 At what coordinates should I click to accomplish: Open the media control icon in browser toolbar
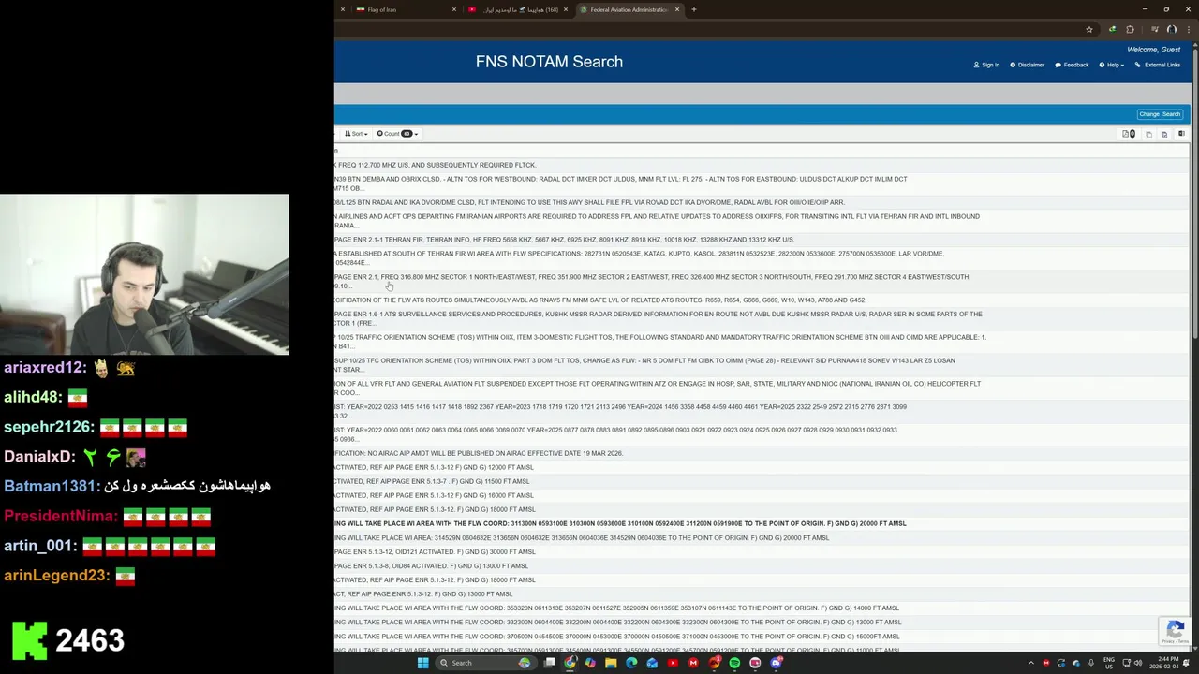tap(1154, 29)
